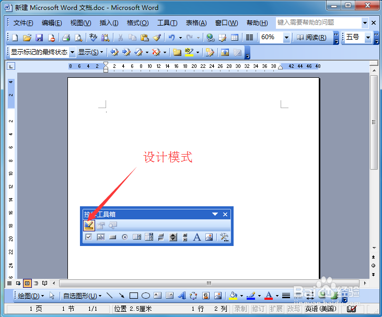This screenshot has height=317, width=382.
Task: Toggle 改写 overtype mode in status bar
Action: (294, 309)
